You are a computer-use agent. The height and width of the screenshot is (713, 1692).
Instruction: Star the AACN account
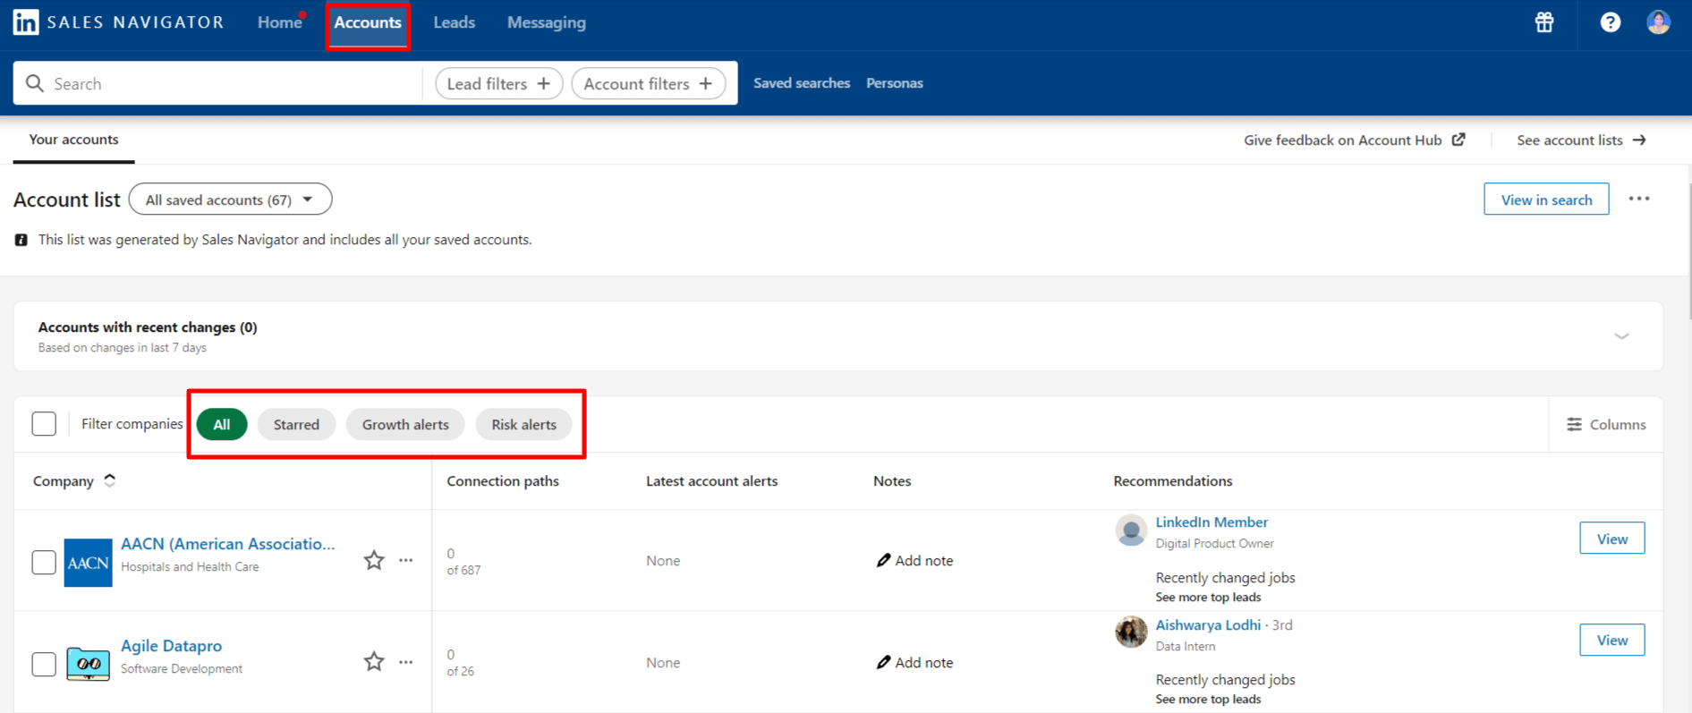(374, 561)
